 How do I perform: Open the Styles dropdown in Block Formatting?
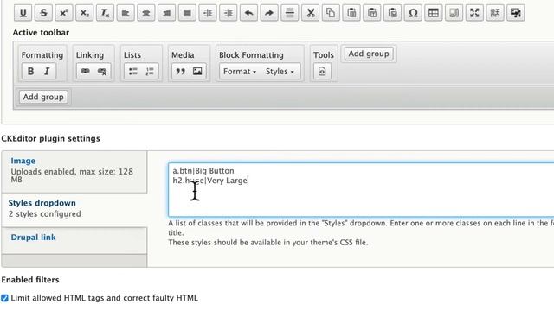pyautogui.click(x=280, y=71)
